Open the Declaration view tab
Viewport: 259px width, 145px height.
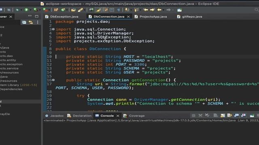(x=82, y=116)
